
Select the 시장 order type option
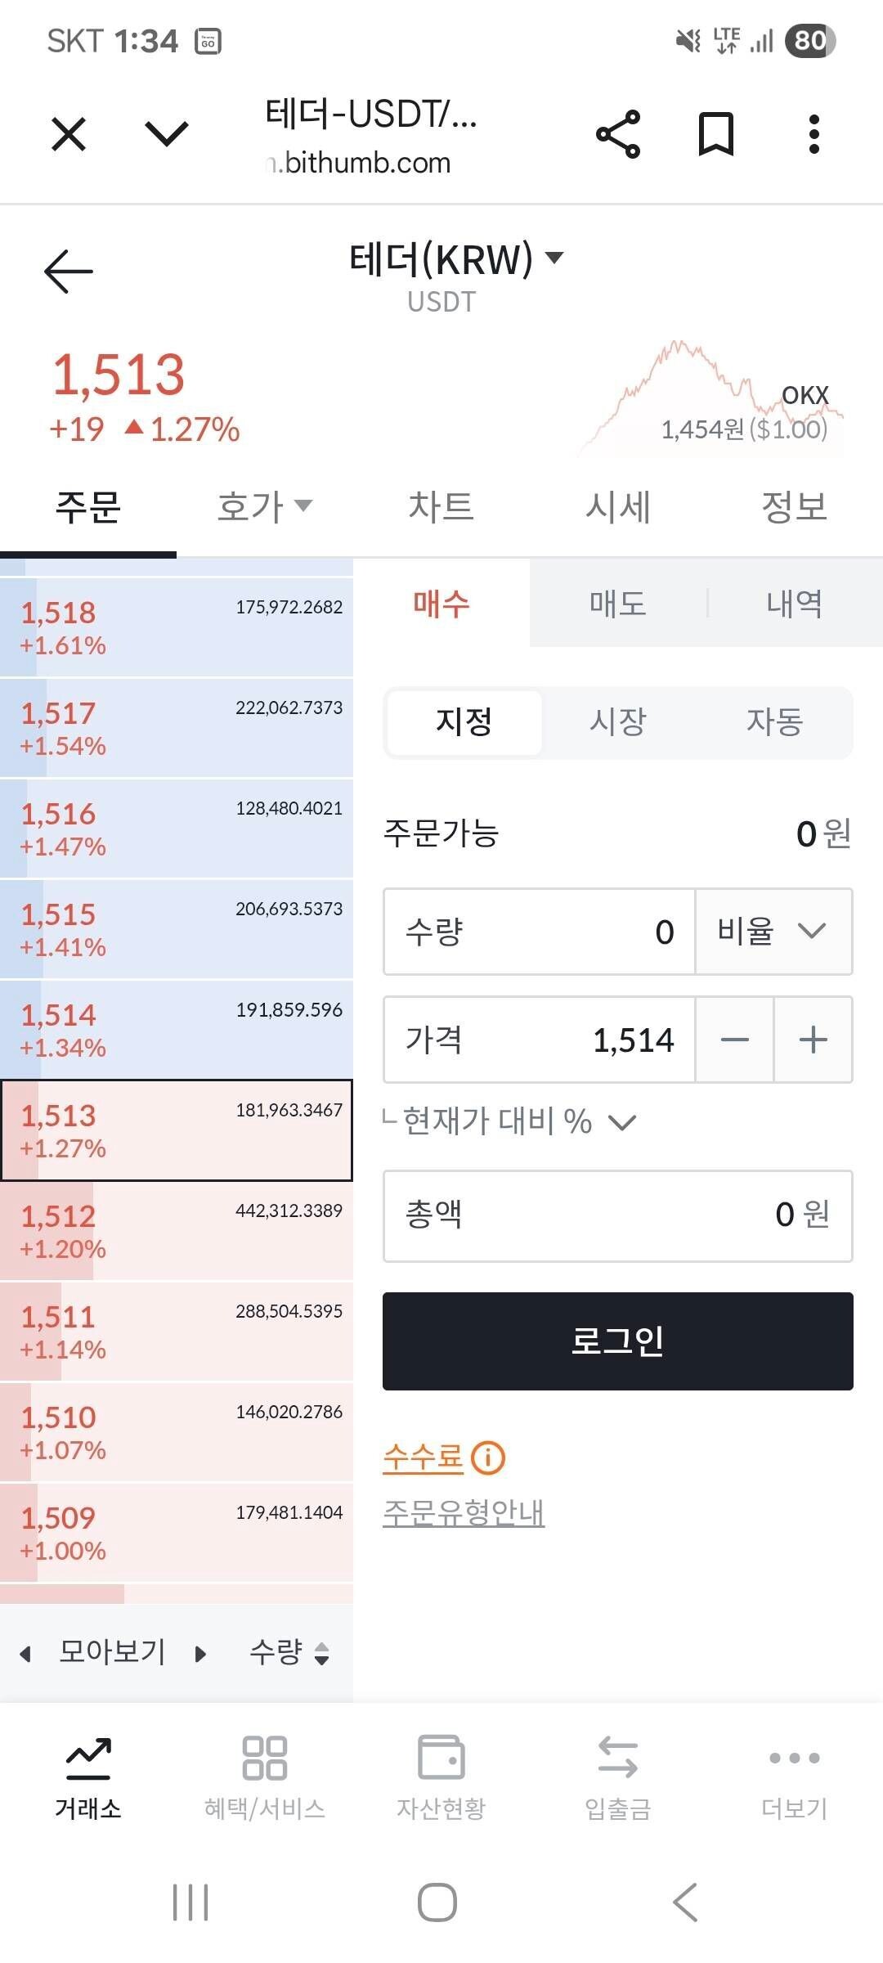[x=619, y=722]
